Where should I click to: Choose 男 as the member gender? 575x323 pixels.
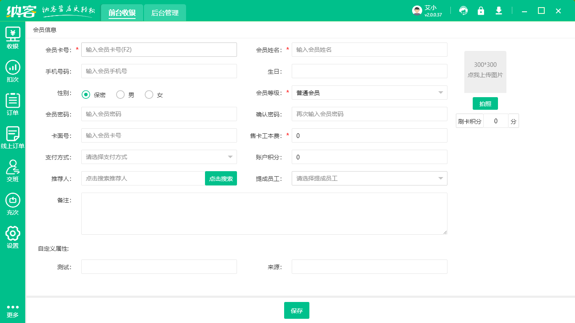[x=120, y=95]
